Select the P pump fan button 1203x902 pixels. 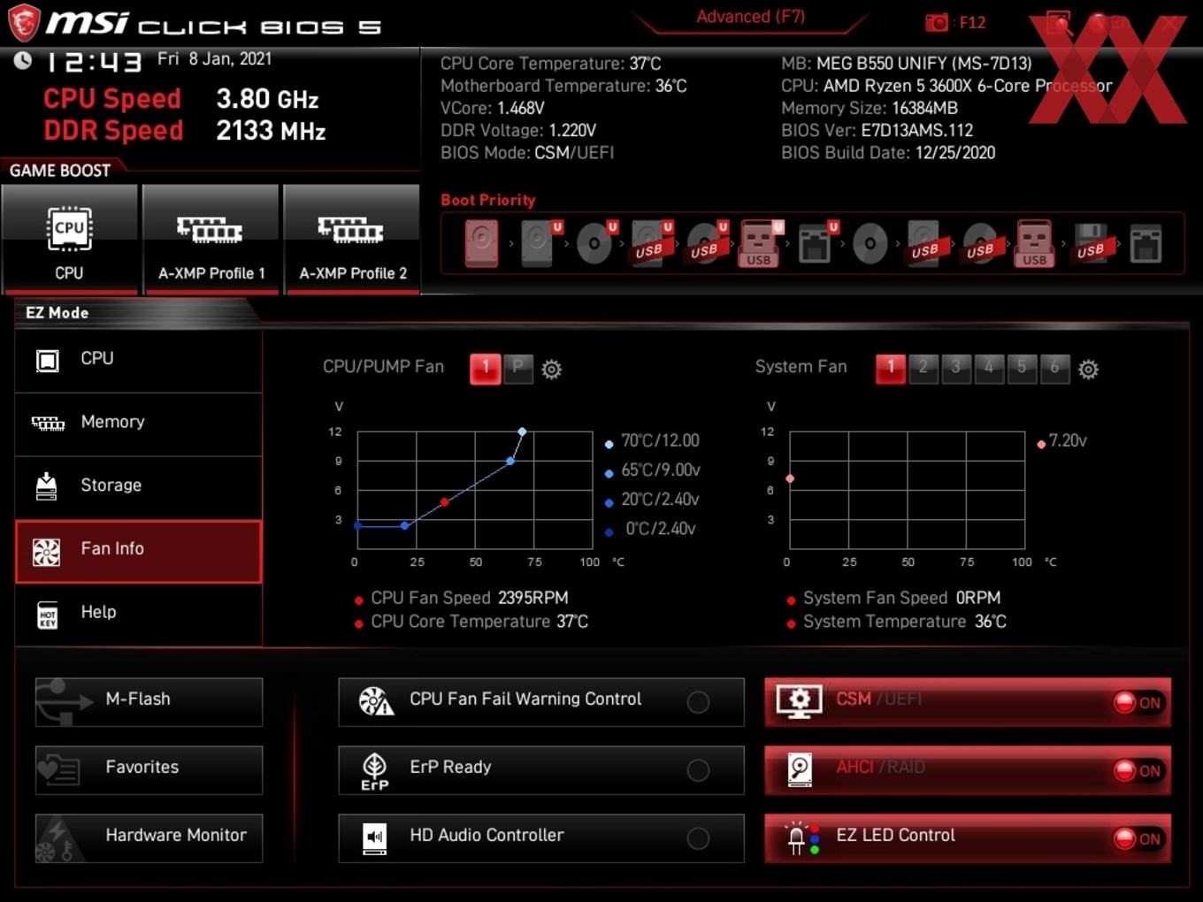pyautogui.click(x=518, y=368)
